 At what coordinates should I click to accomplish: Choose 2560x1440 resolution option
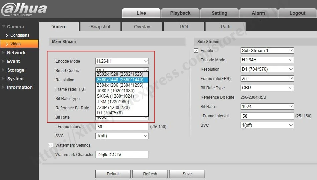[x=122, y=80]
